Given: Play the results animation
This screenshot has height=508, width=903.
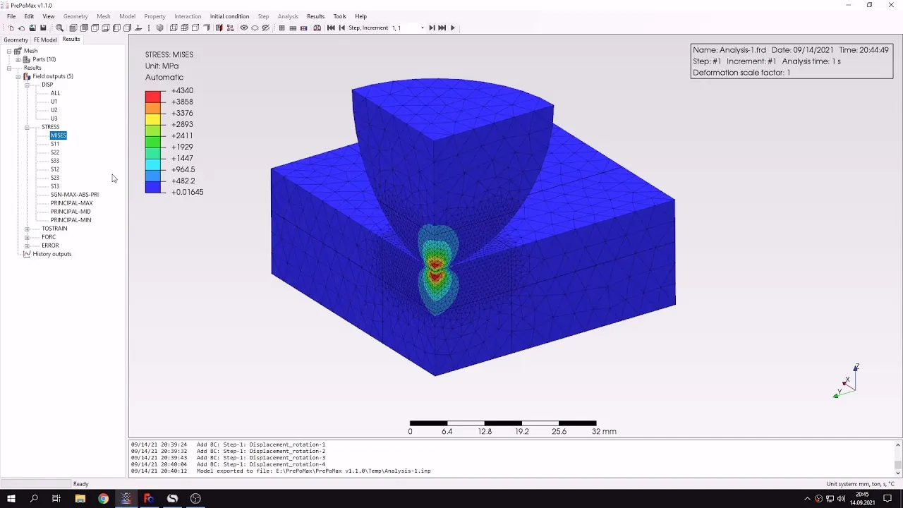Looking at the screenshot, I should click(453, 28).
